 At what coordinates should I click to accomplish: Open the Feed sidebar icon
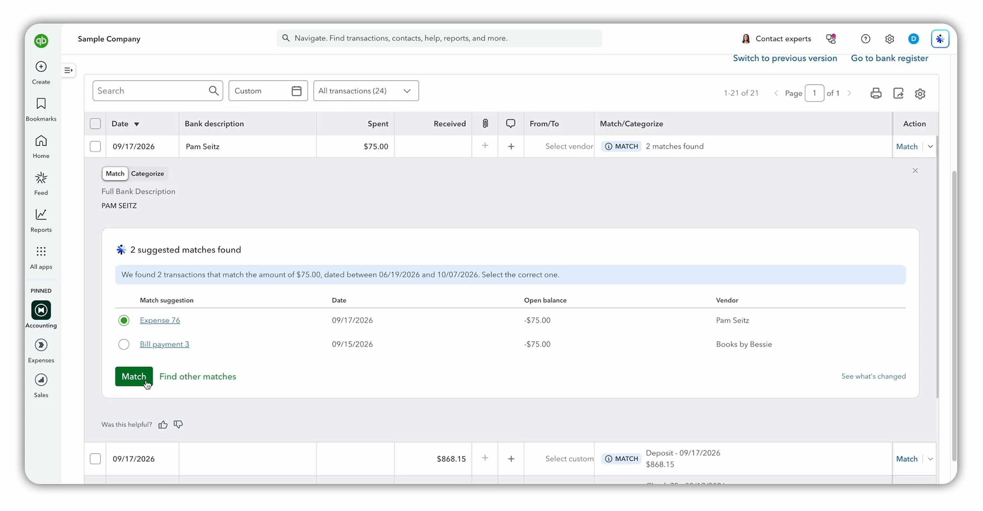point(41,178)
